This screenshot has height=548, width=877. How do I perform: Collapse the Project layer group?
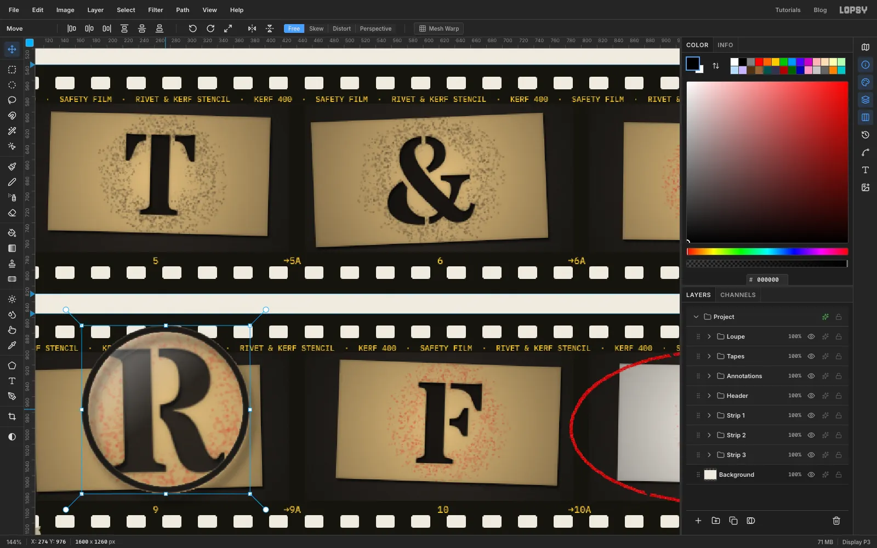point(696,317)
